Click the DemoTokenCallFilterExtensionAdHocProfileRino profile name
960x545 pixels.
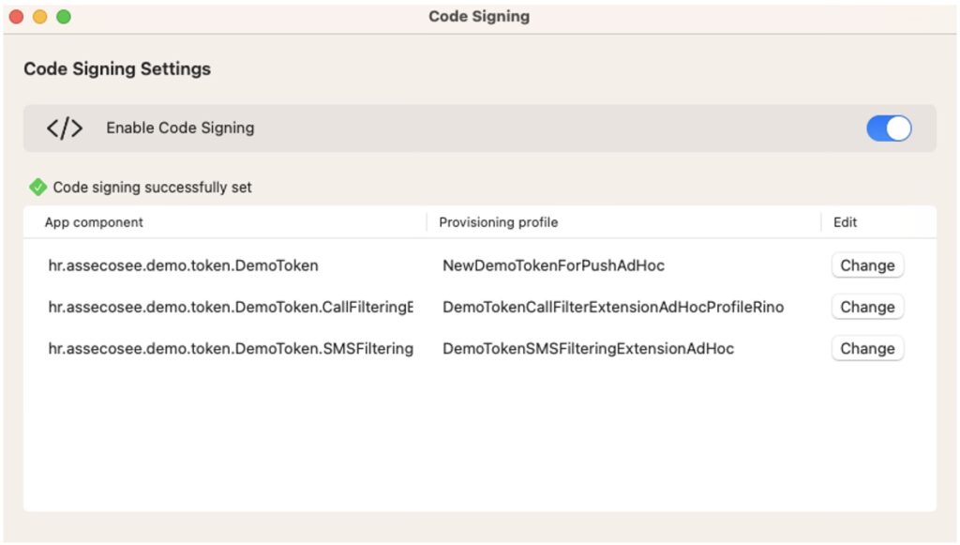(x=612, y=307)
